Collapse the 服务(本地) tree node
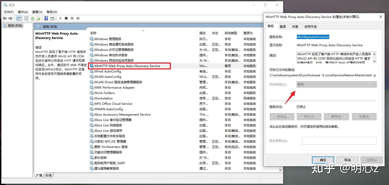 15,25
